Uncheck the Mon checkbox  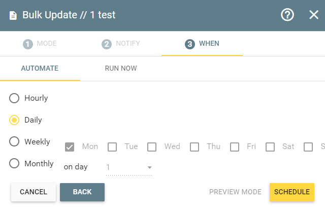click(x=70, y=147)
